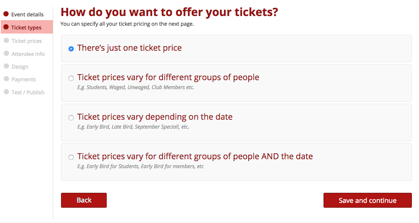Select "There's just one ticket price" radio

[x=71, y=49]
